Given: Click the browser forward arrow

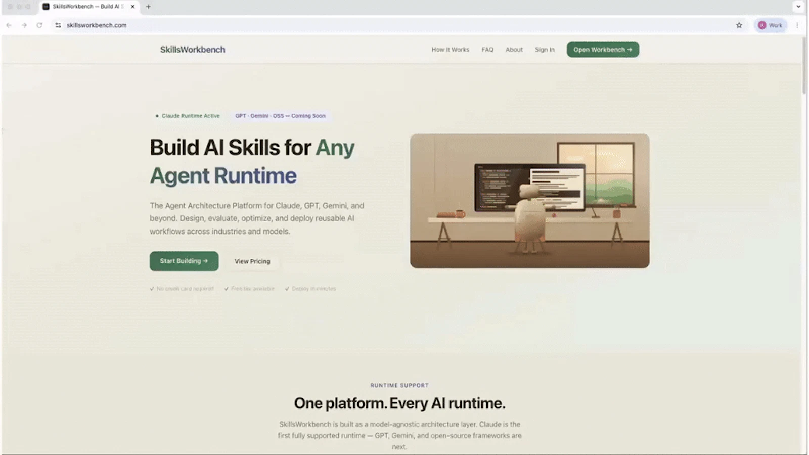Looking at the screenshot, I should point(24,25).
